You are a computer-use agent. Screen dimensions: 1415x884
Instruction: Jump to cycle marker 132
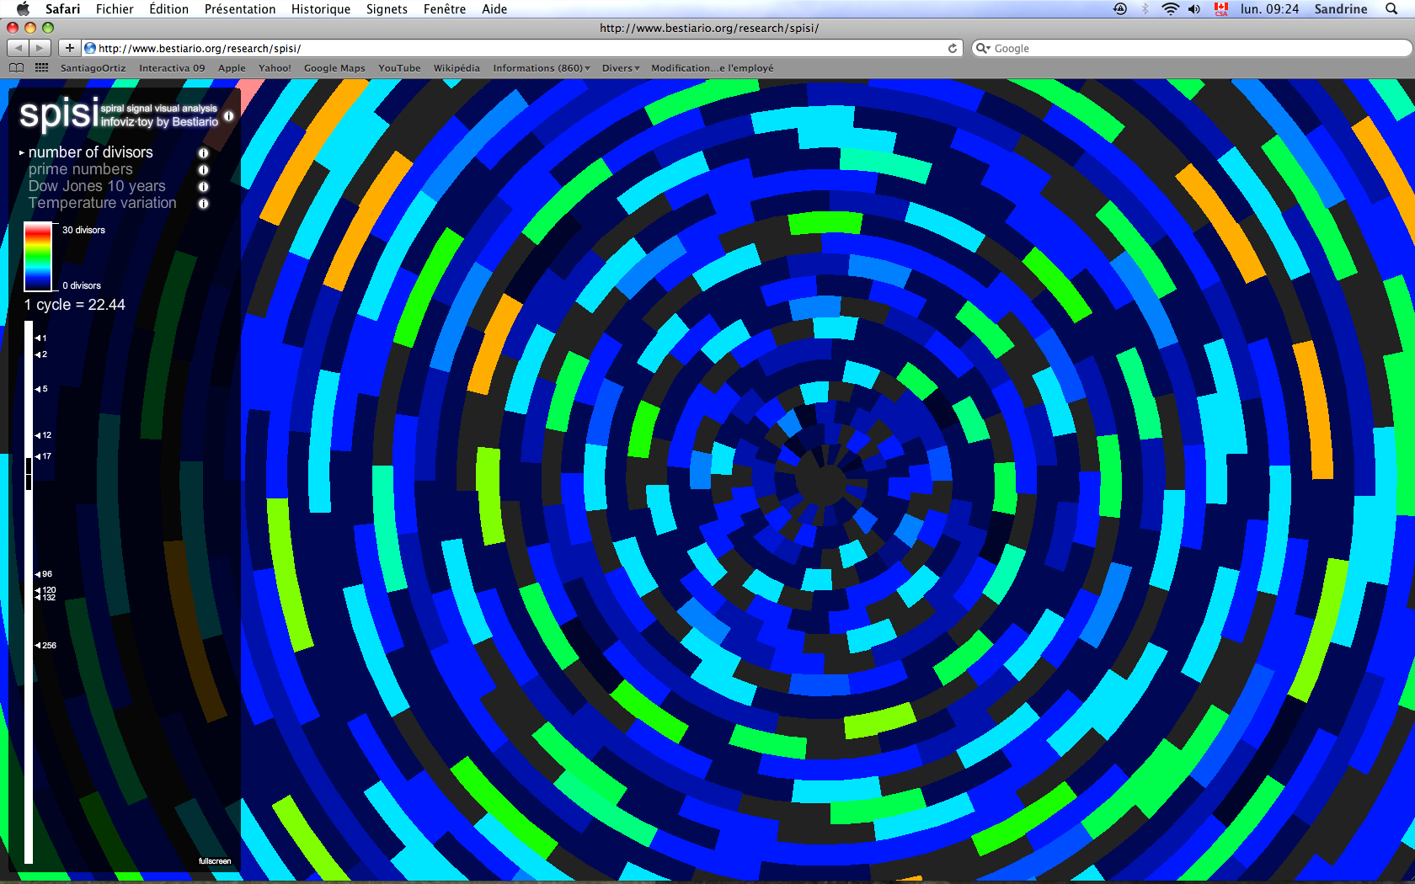point(45,598)
